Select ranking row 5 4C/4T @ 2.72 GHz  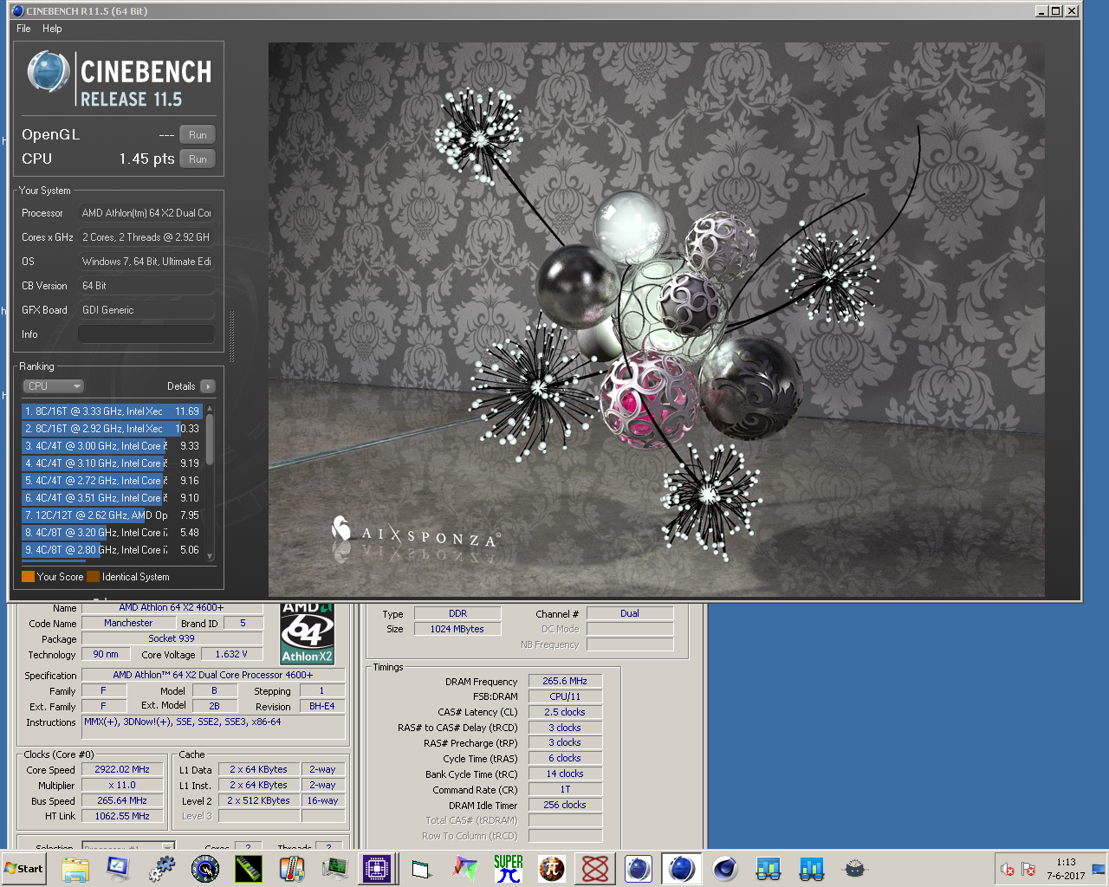coord(112,481)
